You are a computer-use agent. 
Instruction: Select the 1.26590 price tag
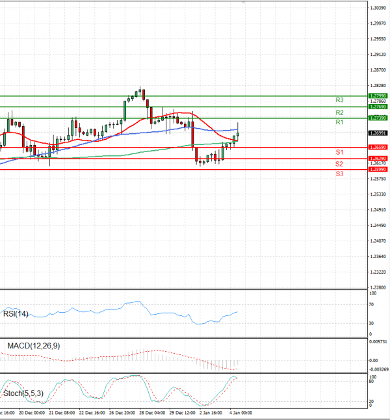(x=378, y=148)
